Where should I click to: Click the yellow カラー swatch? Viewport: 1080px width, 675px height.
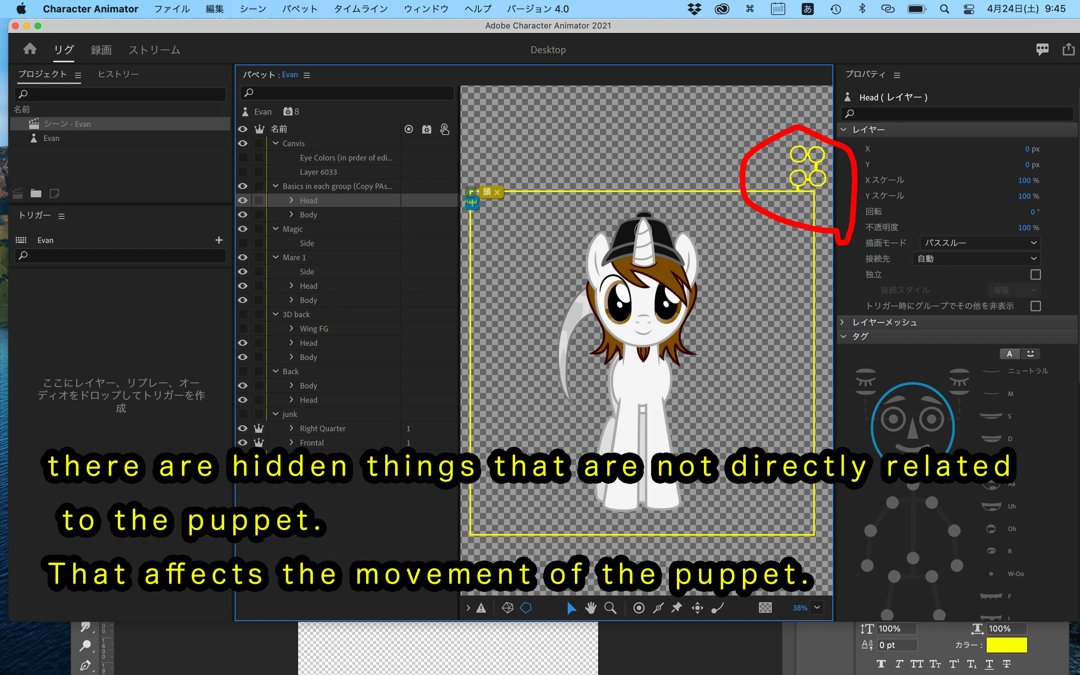pos(1006,645)
